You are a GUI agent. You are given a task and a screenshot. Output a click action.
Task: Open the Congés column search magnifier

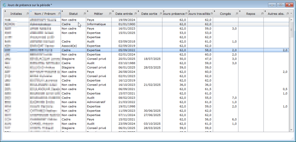click(237, 14)
